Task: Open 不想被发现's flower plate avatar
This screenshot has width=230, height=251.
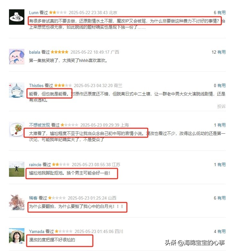Action: pos(17,130)
